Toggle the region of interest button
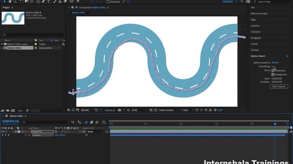 [x=151, y=110]
